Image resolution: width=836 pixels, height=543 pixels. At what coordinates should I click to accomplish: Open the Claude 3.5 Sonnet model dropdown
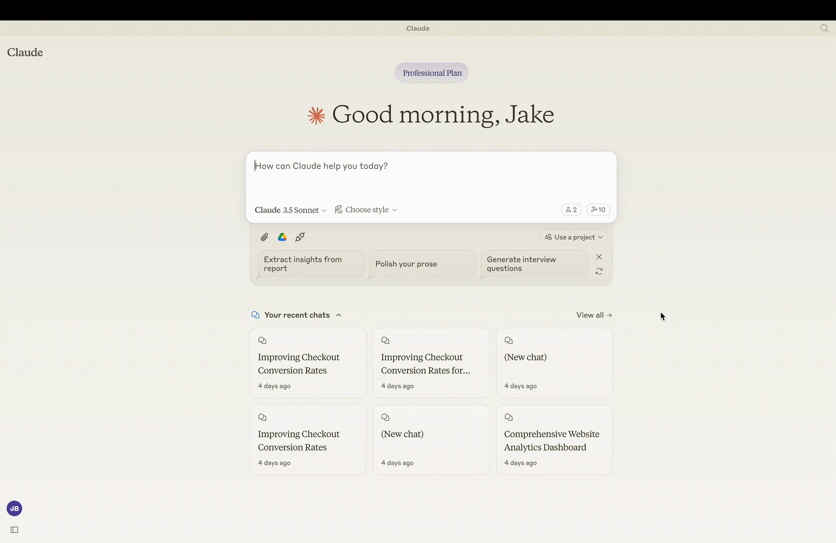click(290, 210)
